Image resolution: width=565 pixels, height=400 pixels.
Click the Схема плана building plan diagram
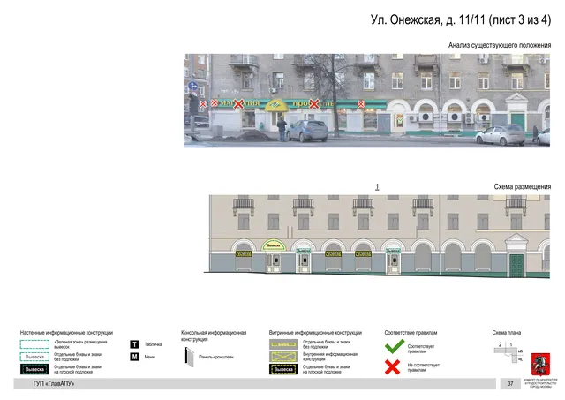click(508, 351)
